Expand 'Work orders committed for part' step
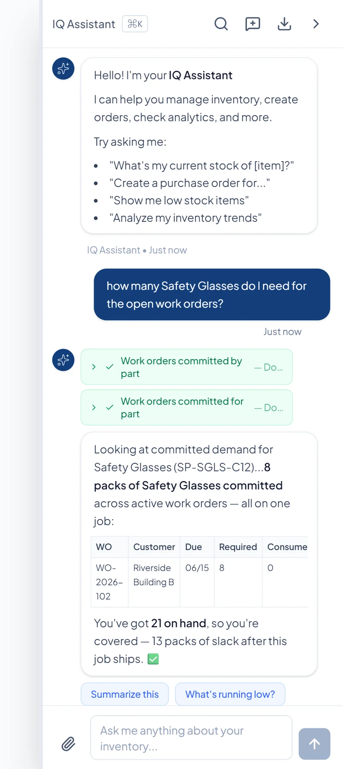 94,407
